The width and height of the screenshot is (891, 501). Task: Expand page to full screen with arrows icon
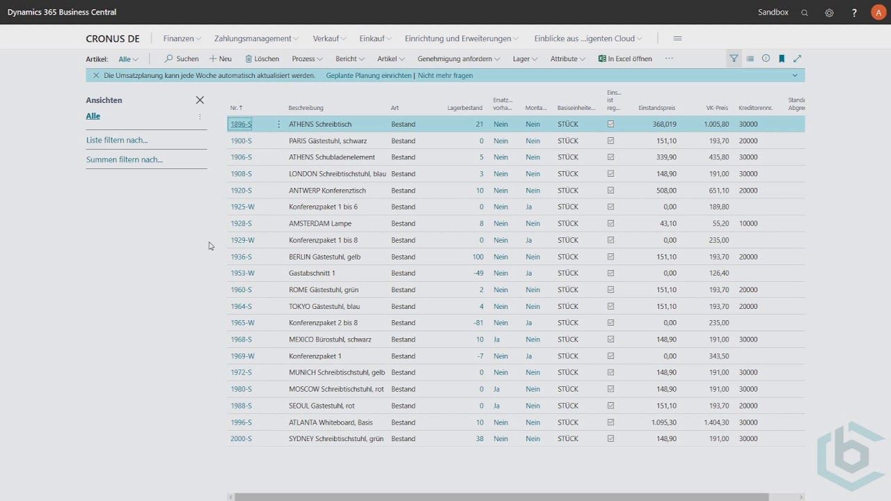797,58
